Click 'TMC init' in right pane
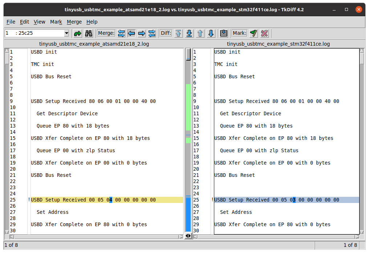This screenshot has width=369, height=253. click(x=226, y=65)
